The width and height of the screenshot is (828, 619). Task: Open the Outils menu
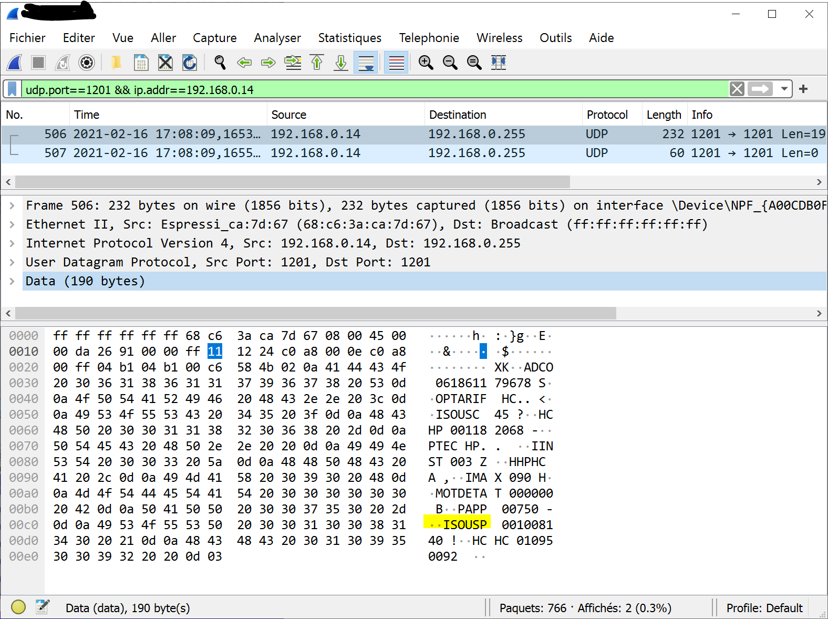[555, 38]
